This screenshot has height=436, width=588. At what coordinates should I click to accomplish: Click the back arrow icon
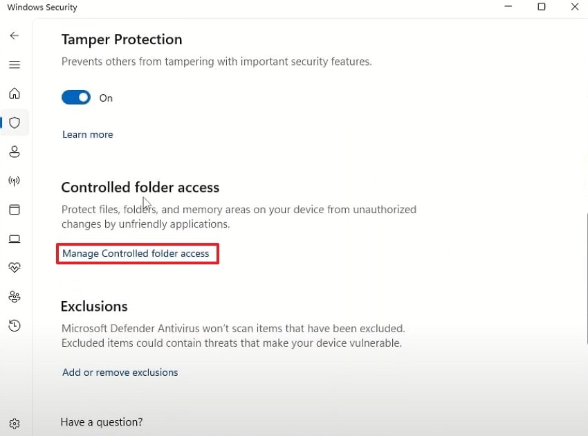coord(15,35)
